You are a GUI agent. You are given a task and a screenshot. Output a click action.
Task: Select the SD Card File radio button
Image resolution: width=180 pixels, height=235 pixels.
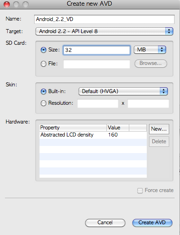(x=44, y=64)
